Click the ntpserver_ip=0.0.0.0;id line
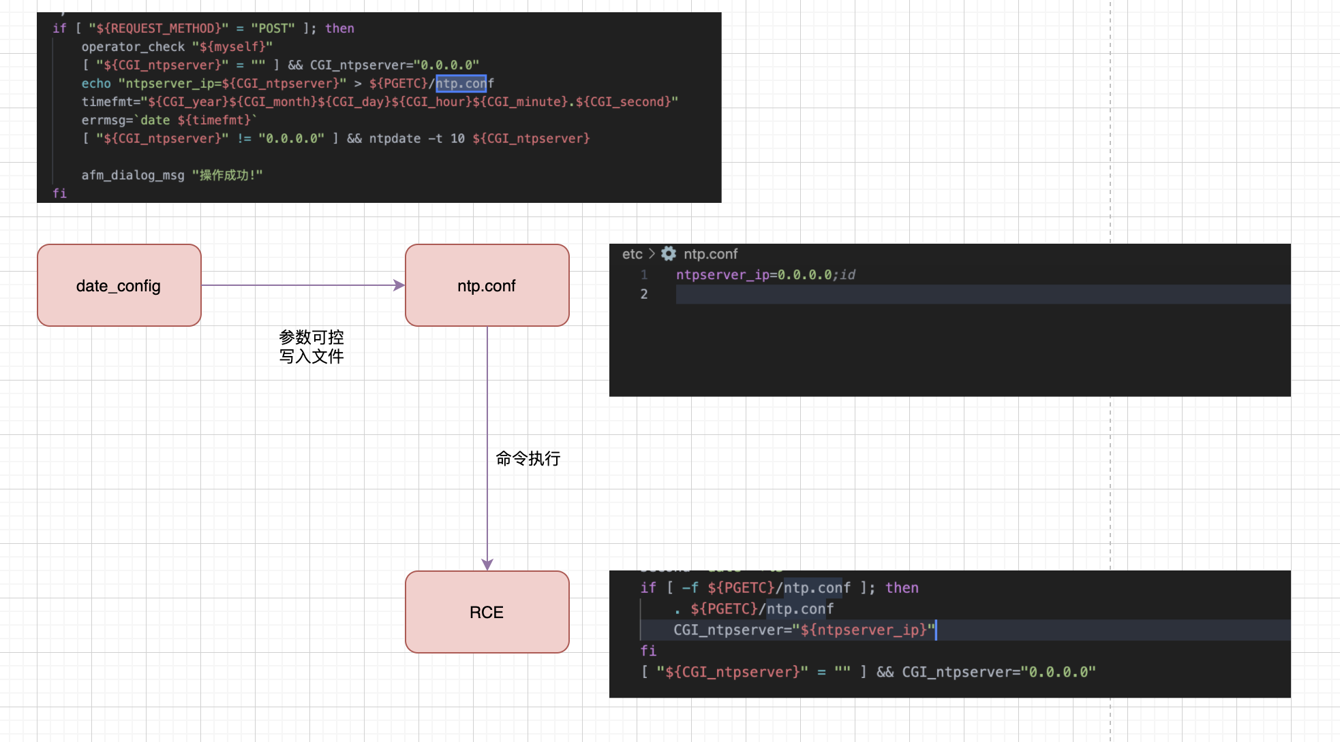This screenshot has height=742, width=1340. pos(765,275)
